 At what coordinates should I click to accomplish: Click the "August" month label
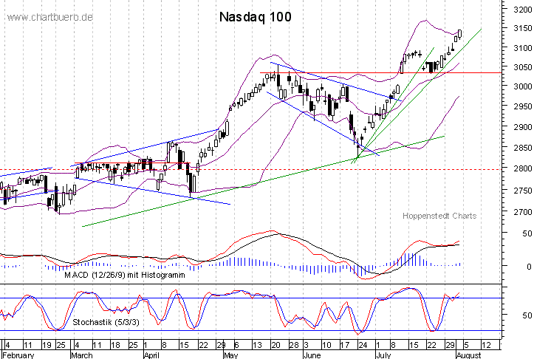[468, 355]
